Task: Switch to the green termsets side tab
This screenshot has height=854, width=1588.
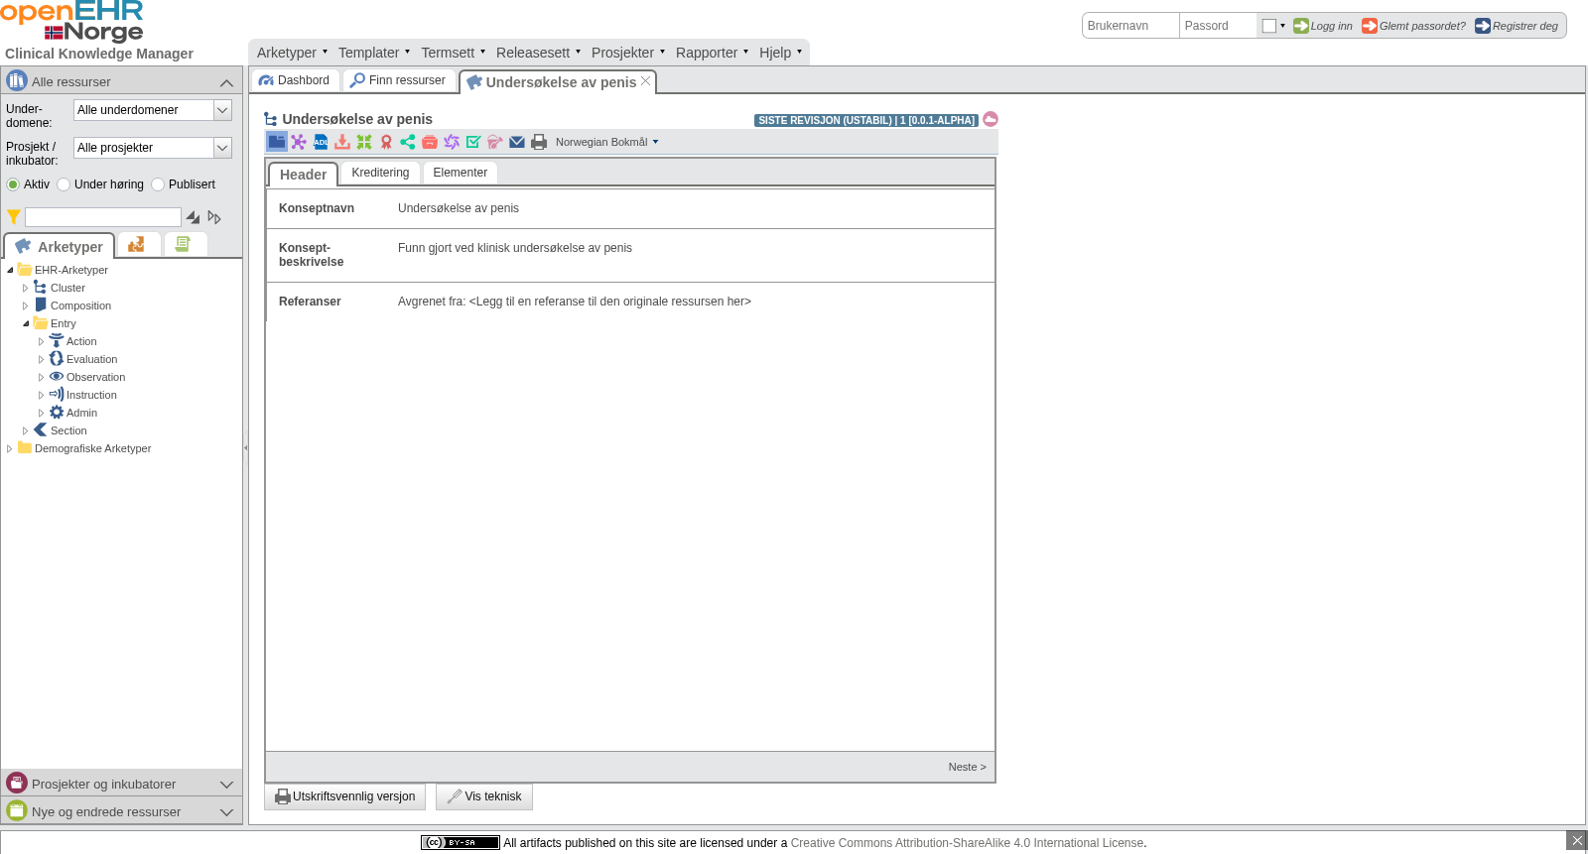Action: point(185,244)
